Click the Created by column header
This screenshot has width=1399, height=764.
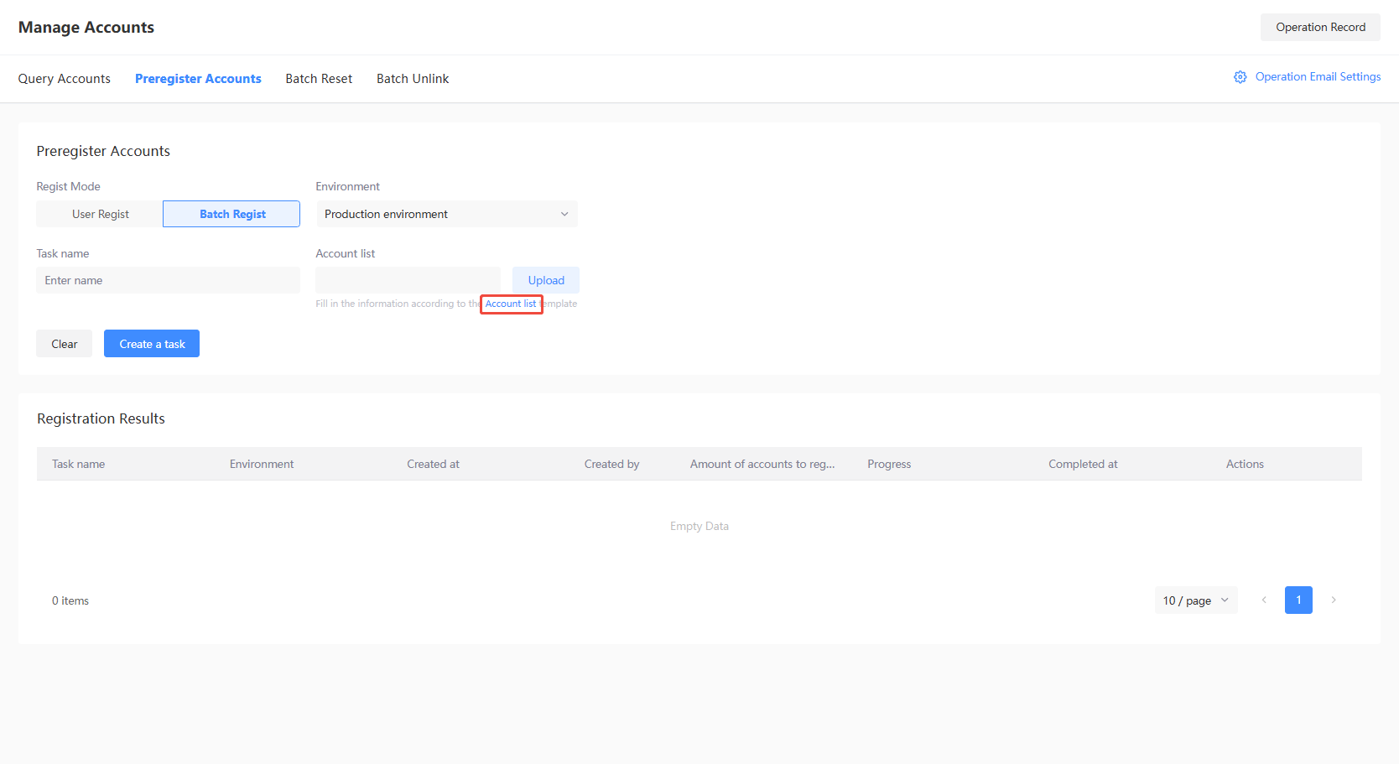[611, 464]
